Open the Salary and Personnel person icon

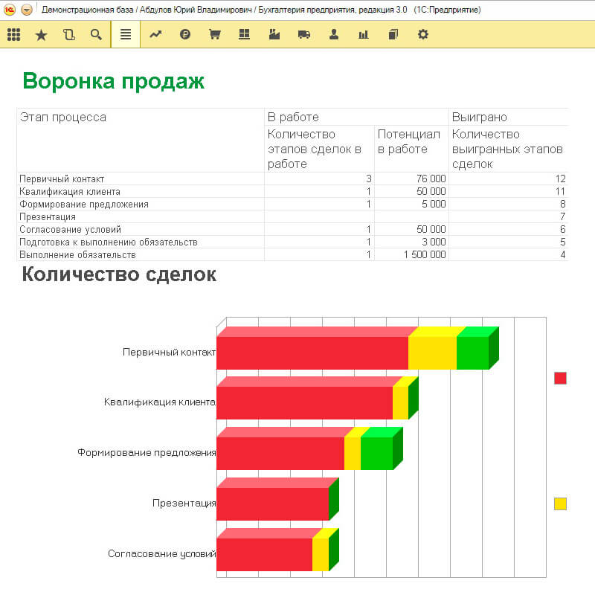point(334,34)
